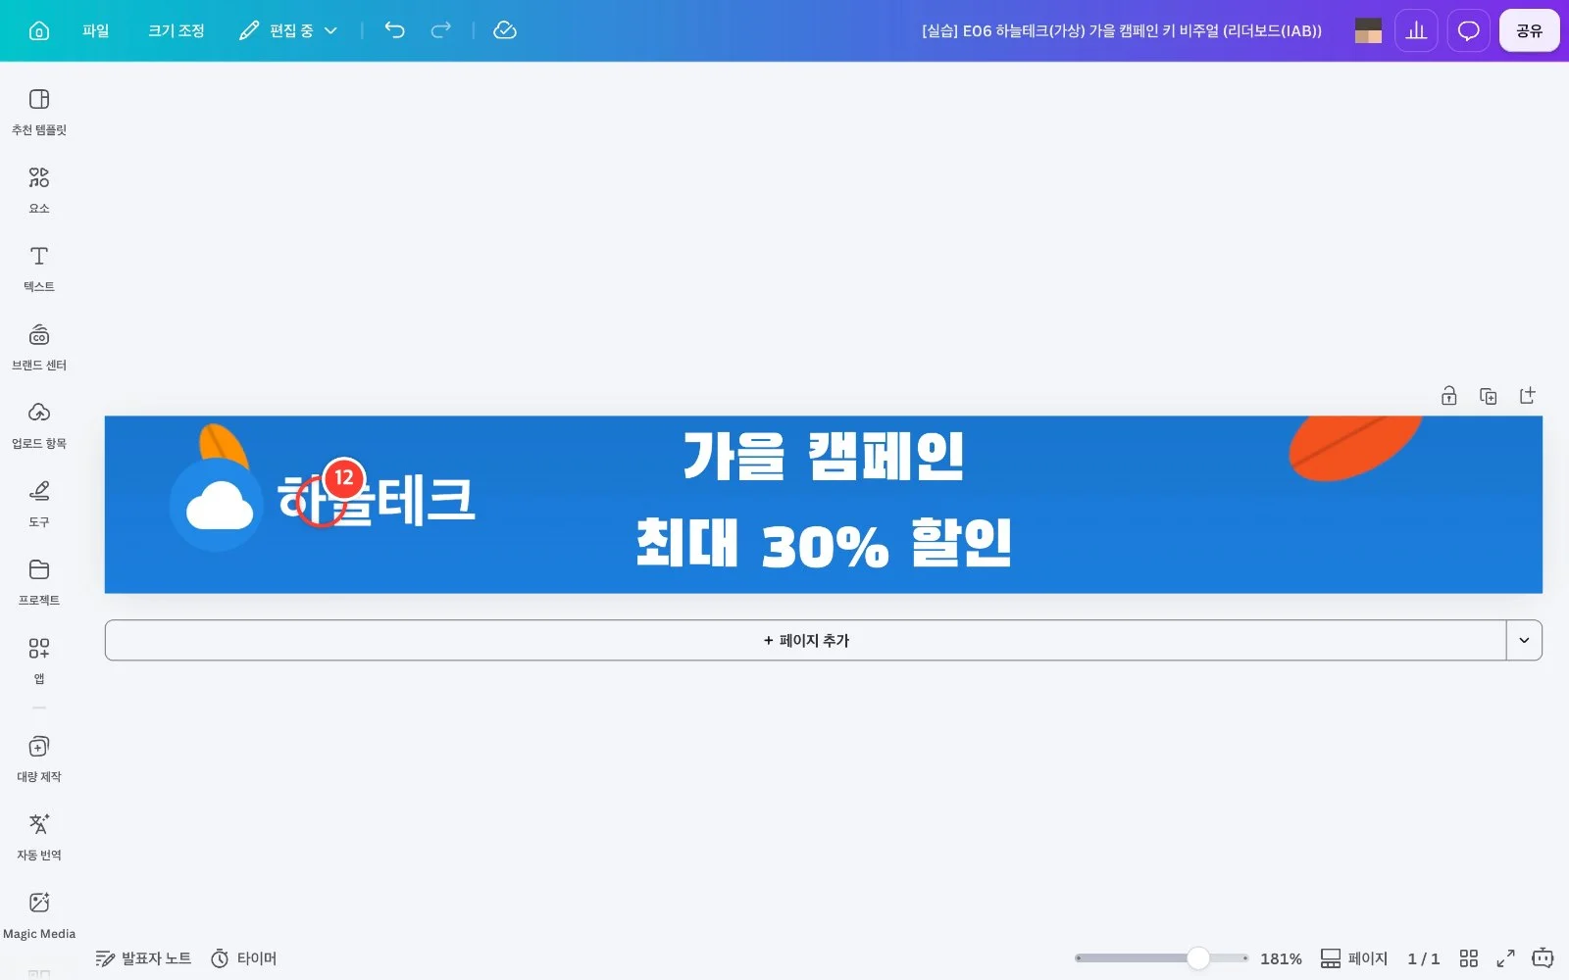Check cloud save status icon
Image resolution: width=1569 pixels, height=980 pixels.
point(505,30)
